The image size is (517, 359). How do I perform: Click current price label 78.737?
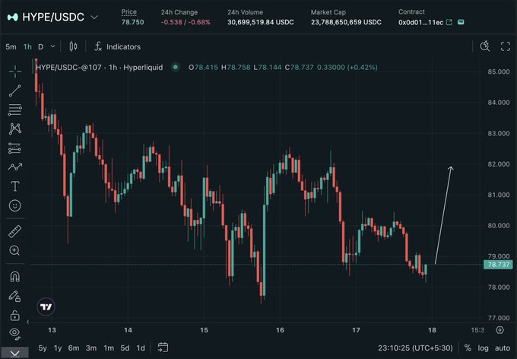click(x=498, y=264)
